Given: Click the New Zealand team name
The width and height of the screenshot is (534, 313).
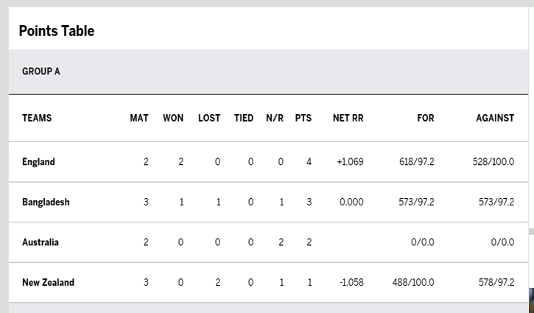Looking at the screenshot, I should pos(48,282).
